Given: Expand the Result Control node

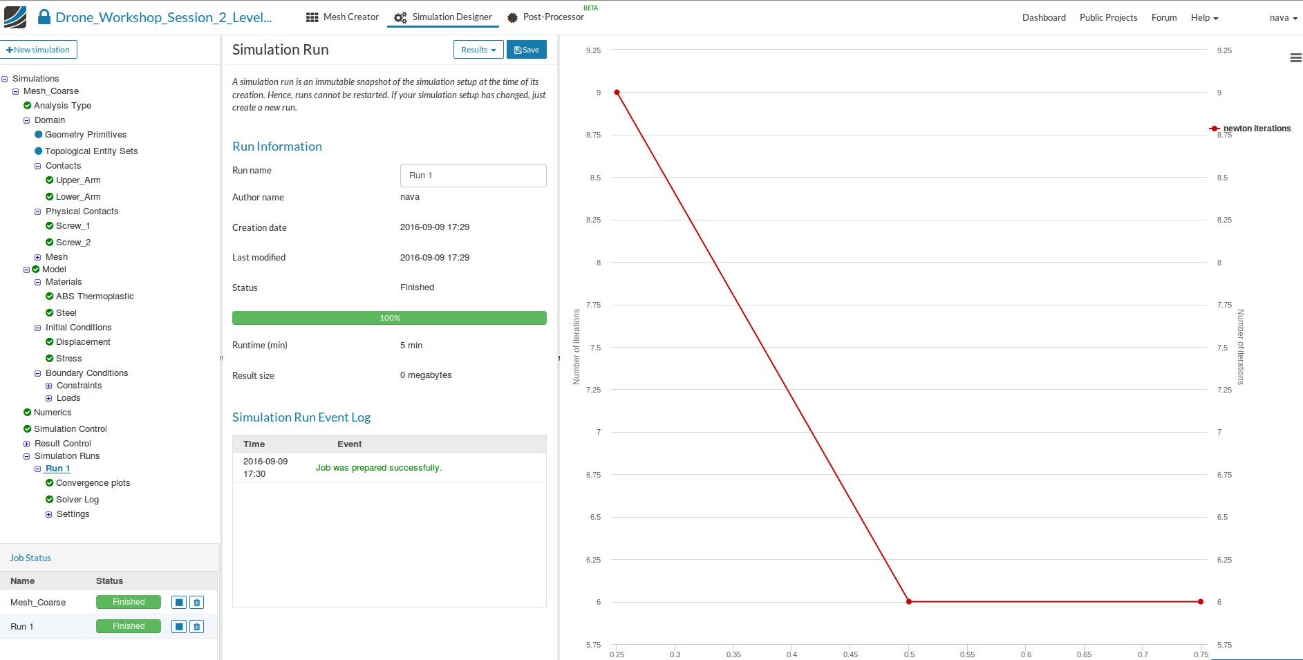Looking at the screenshot, I should pyautogui.click(x=27, y=444).
